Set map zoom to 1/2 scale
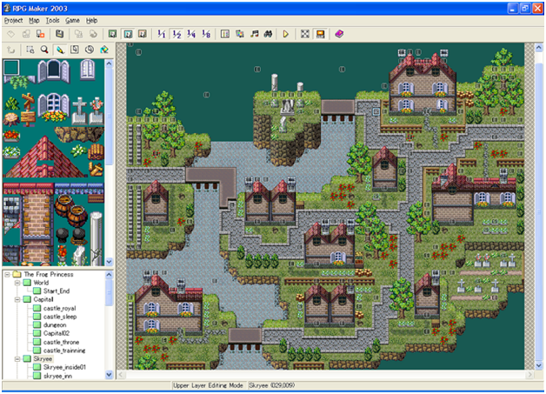Image resolution: width=546 pixels, height=394 pixels. click(176, 34)
